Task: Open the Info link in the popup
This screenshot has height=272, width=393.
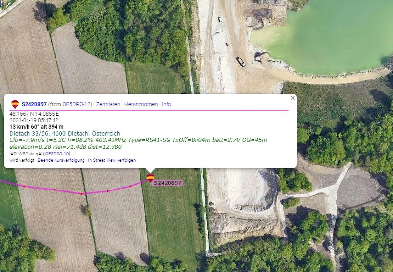Action: pyautogui.click(x=167, y=104)
